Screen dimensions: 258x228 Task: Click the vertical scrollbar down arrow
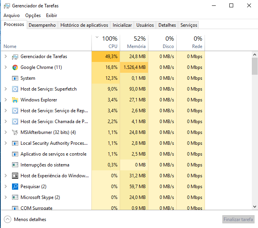[x=255, y=207]
